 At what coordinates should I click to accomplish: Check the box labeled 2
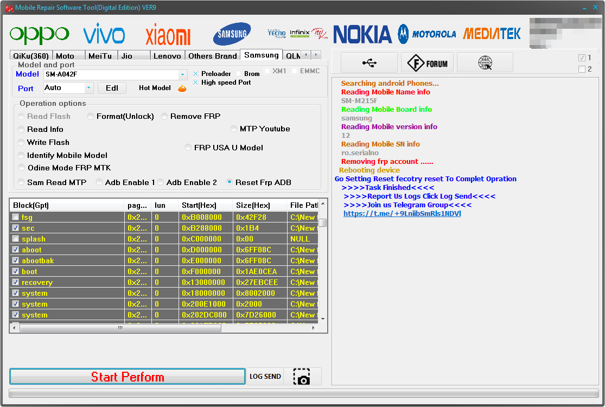(x=582, y=69)
